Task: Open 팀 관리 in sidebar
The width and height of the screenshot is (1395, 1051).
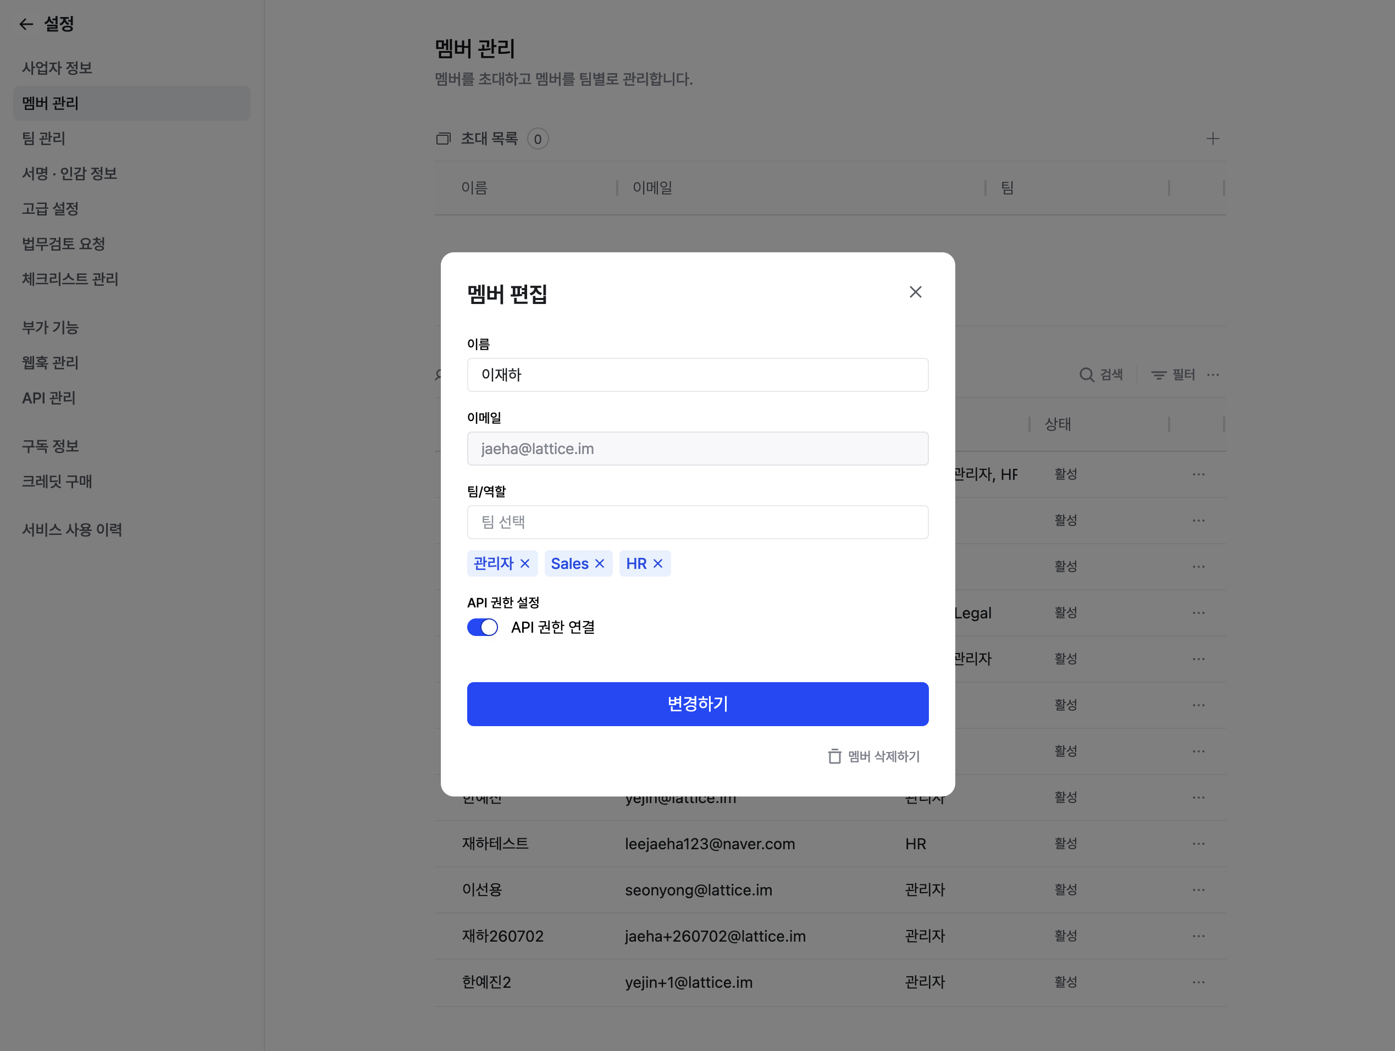Action: [43, 138]
